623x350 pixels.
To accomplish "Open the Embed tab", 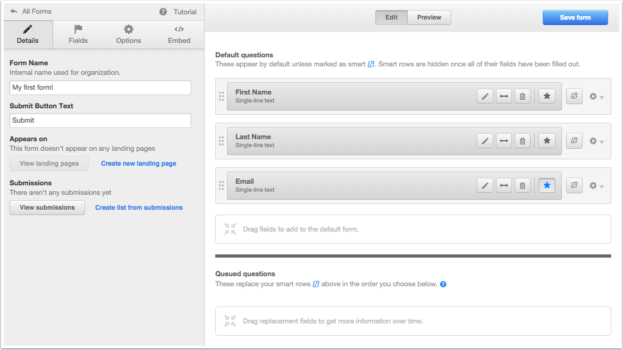I will click(x=179, y=35).
